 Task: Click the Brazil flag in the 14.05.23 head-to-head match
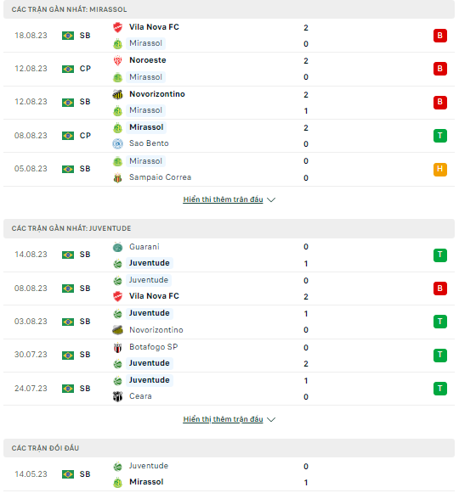coord(68,474)
